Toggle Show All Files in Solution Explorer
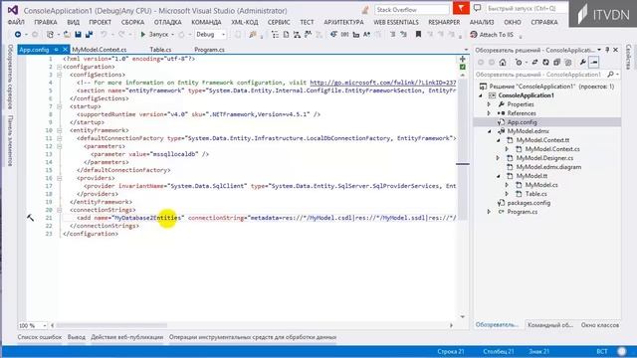 [568, 62]
